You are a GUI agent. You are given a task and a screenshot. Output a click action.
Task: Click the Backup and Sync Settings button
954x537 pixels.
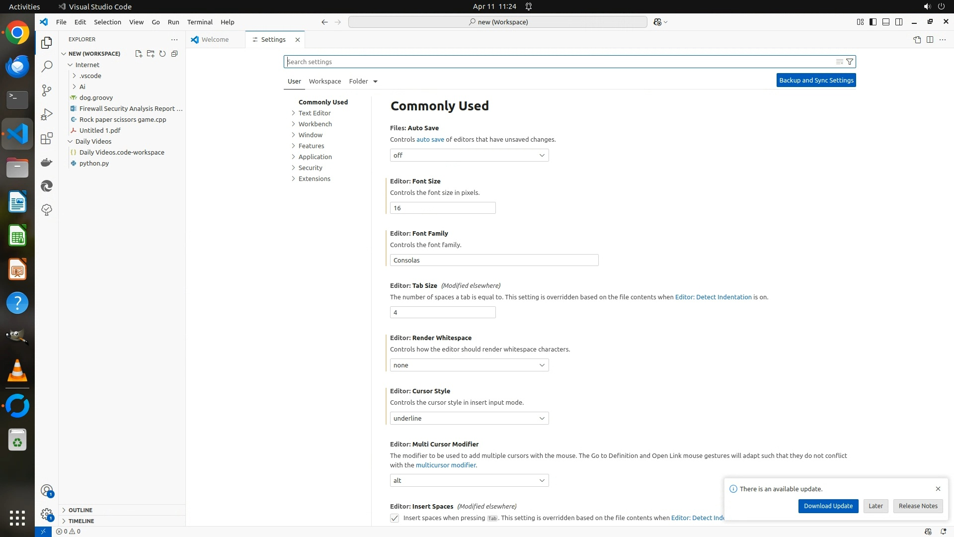point(816,80)
